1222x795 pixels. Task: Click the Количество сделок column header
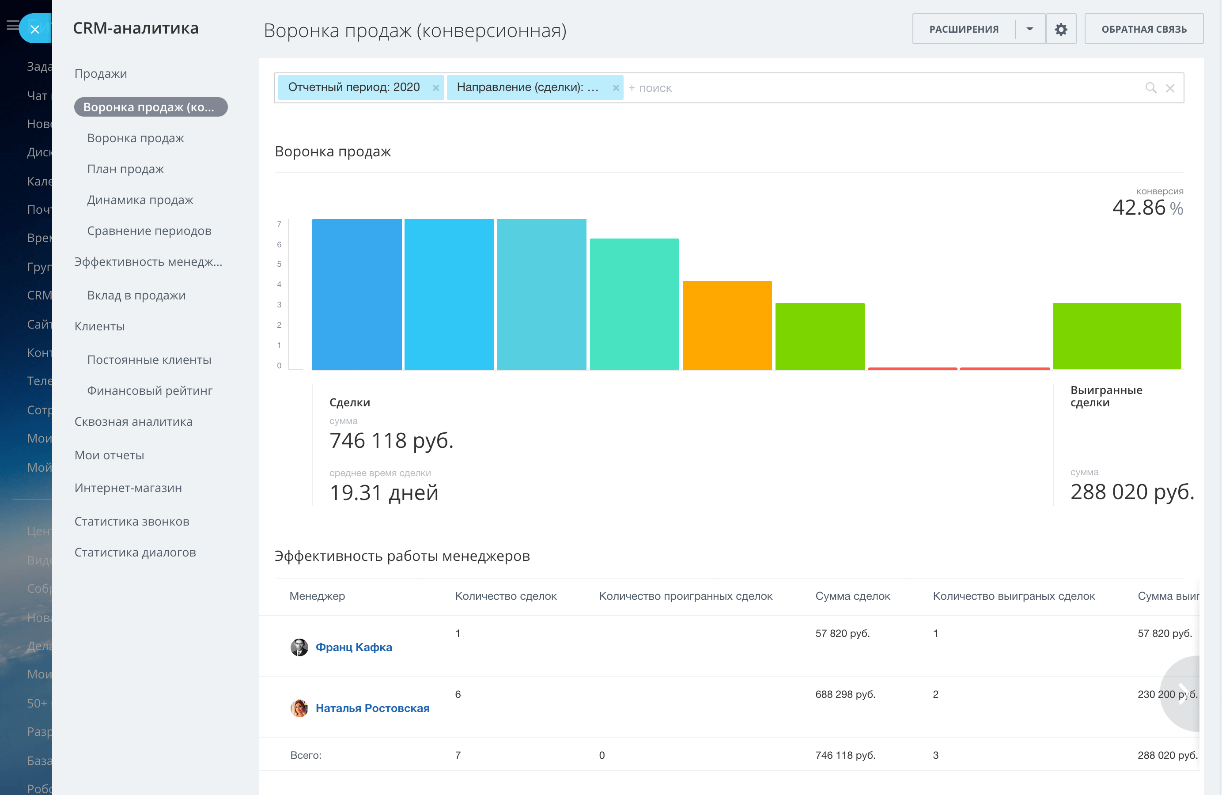(506, 596)
